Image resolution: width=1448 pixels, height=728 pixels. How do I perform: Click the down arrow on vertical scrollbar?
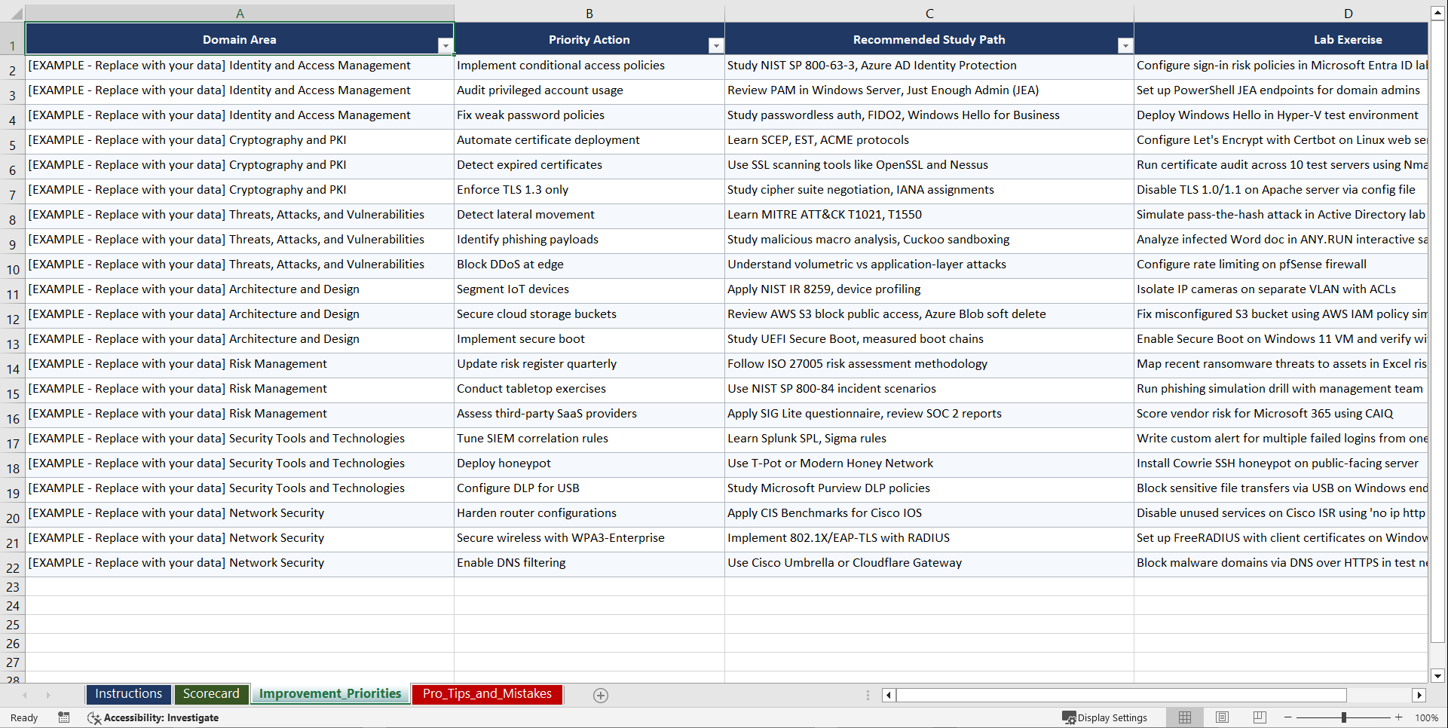[1438, 676]
